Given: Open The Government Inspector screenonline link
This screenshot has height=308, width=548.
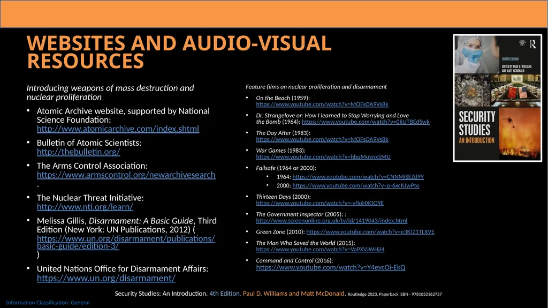Looking at the screenshot, I should (x=332, y=221).
